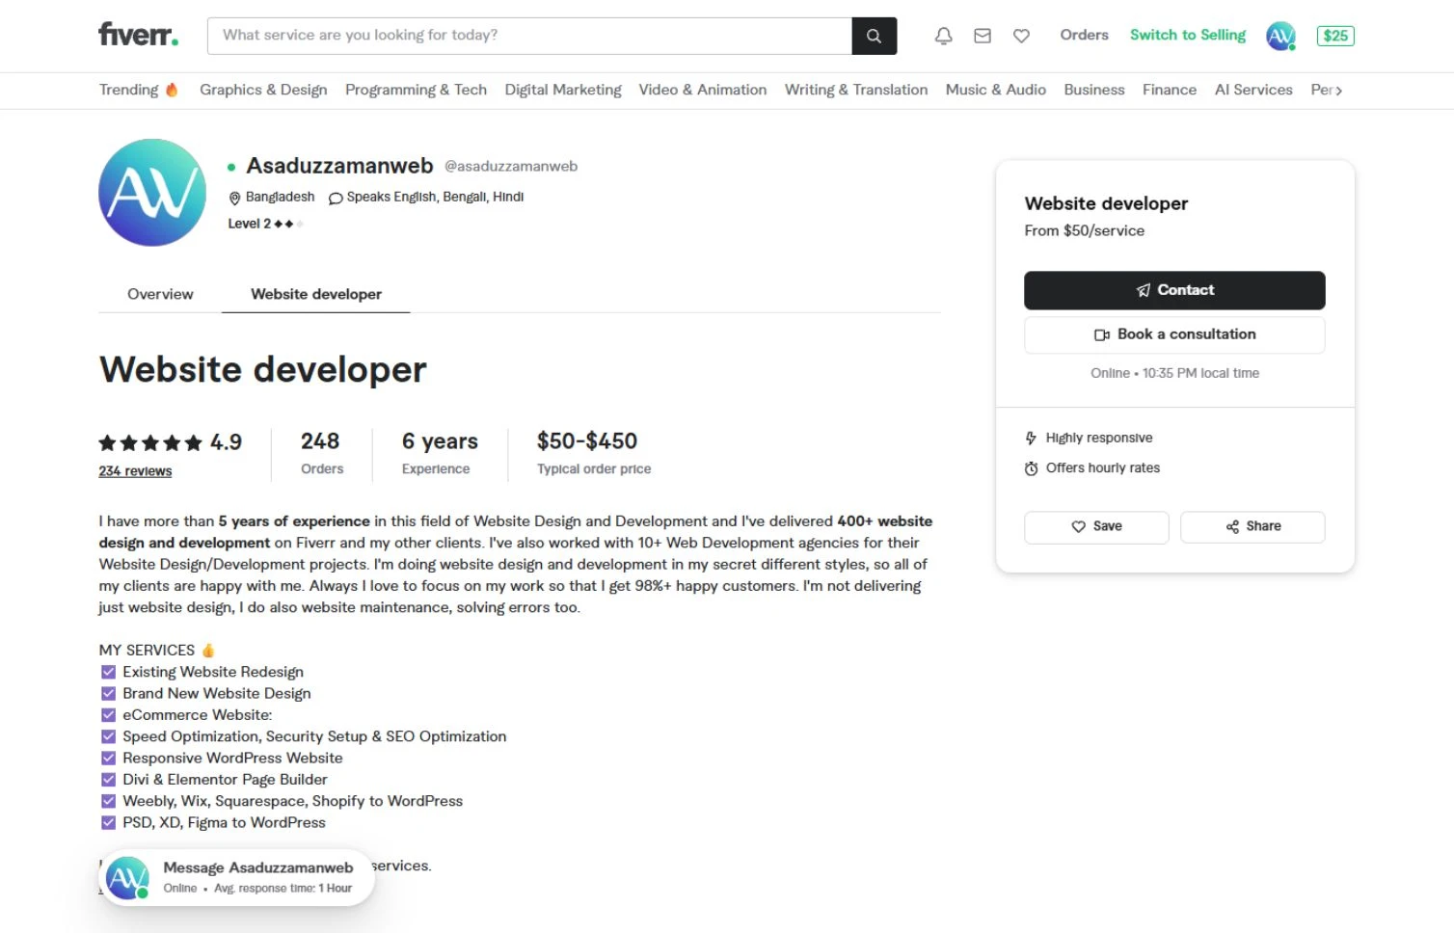The height and width of the screenshot is (933, 1454).
Task: Open notifications bell icon
Action: click(x=944, y=36)
